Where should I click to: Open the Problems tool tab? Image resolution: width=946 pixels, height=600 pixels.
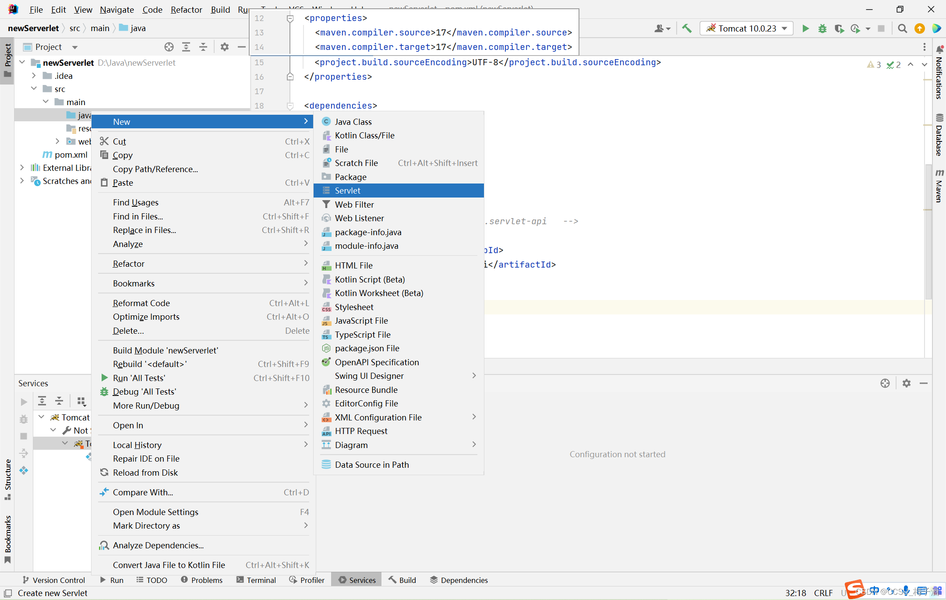pos(201,580)
